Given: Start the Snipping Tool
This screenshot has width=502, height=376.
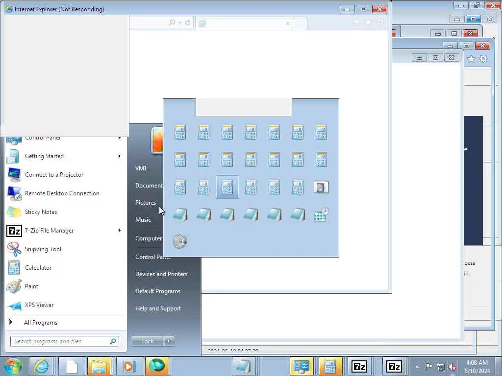Looking at the screenshot, I should [x=43, y=249].
